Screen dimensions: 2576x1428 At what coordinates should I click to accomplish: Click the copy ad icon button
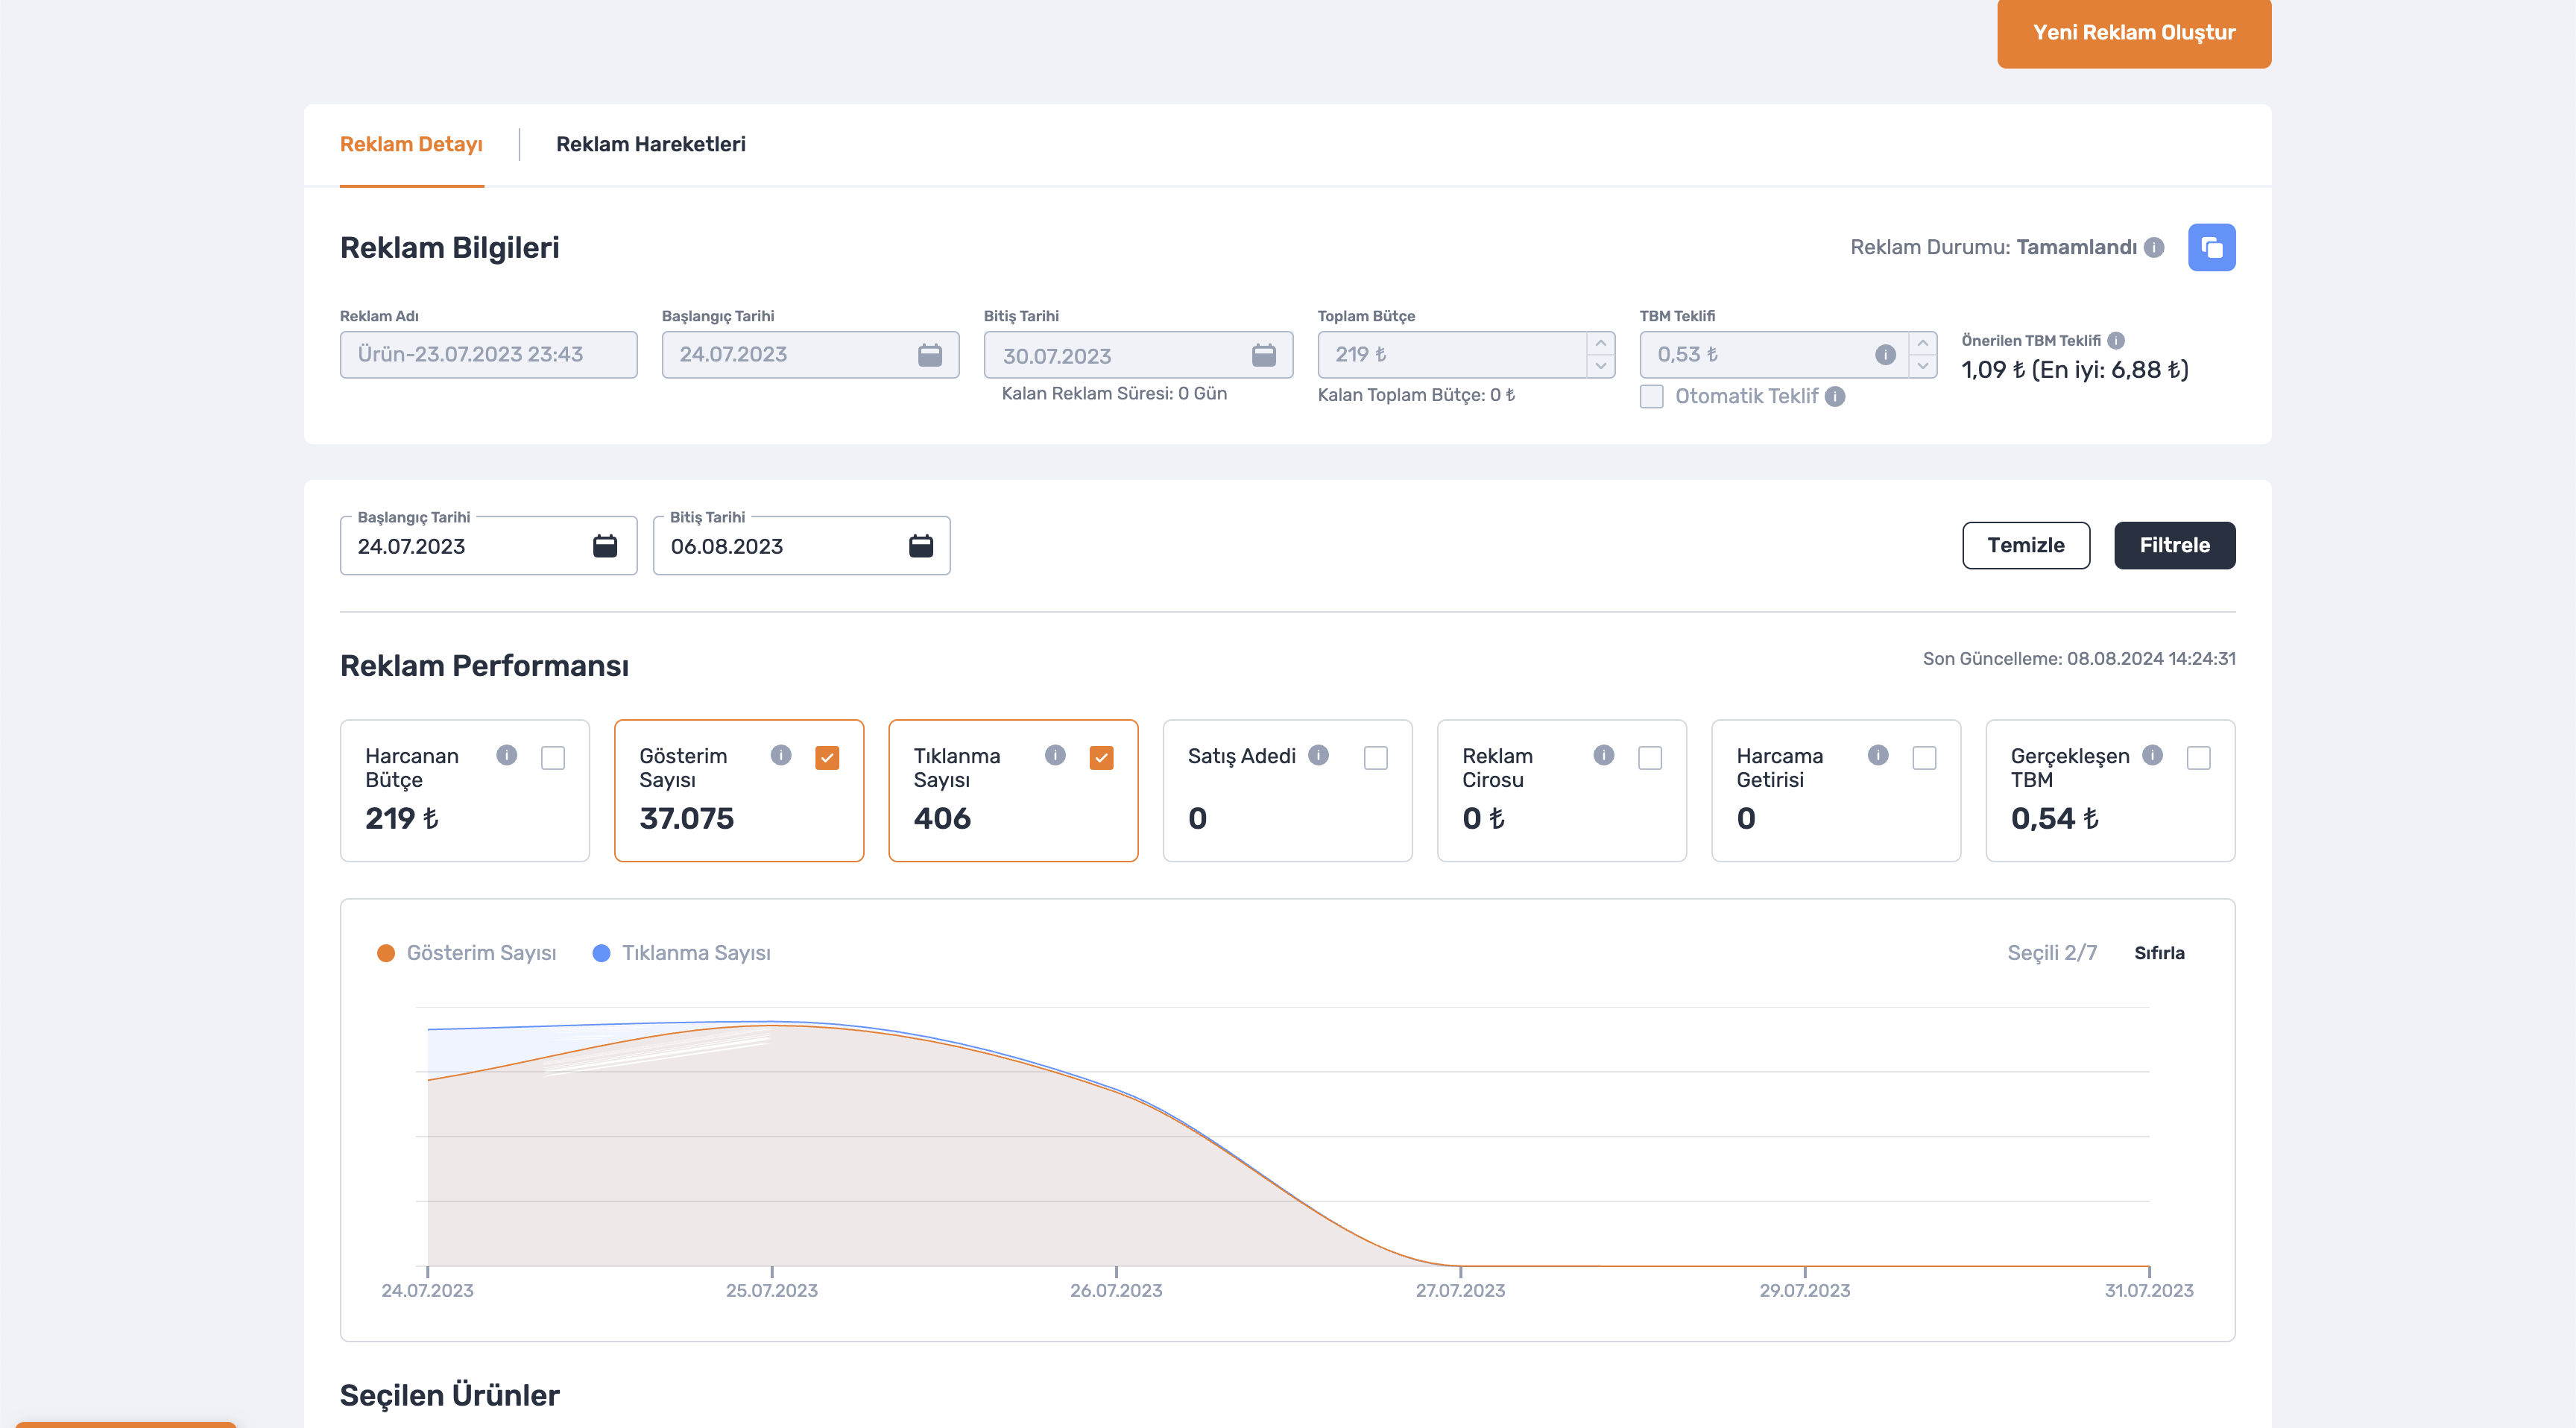coord(2211,247)
